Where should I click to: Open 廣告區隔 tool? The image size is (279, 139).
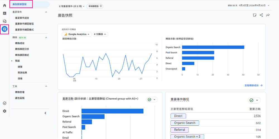tap(20, 98)
